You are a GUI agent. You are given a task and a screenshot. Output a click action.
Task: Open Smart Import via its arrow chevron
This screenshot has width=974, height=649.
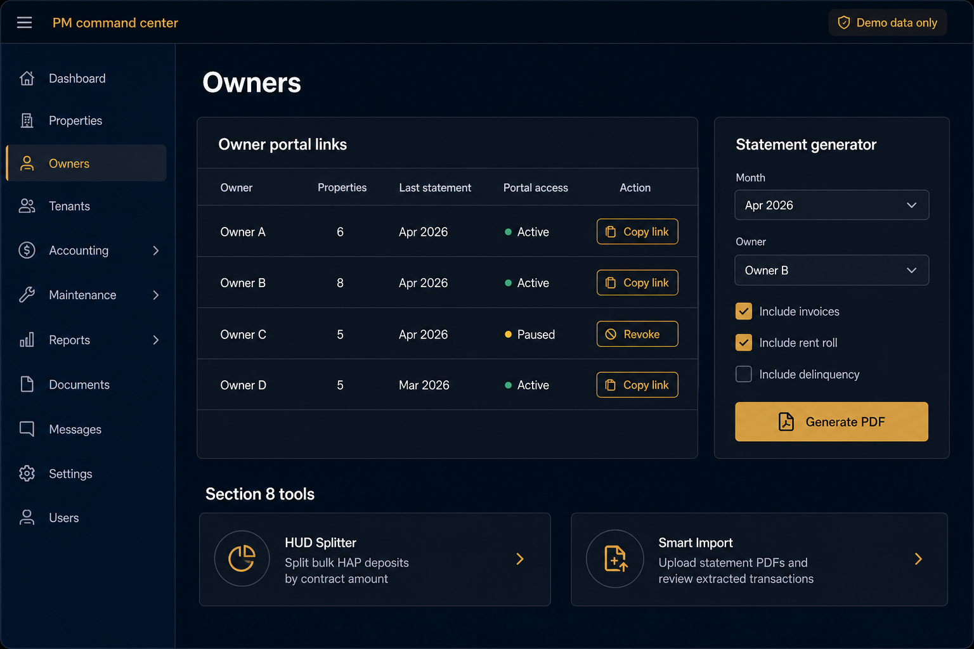(918, 558)
